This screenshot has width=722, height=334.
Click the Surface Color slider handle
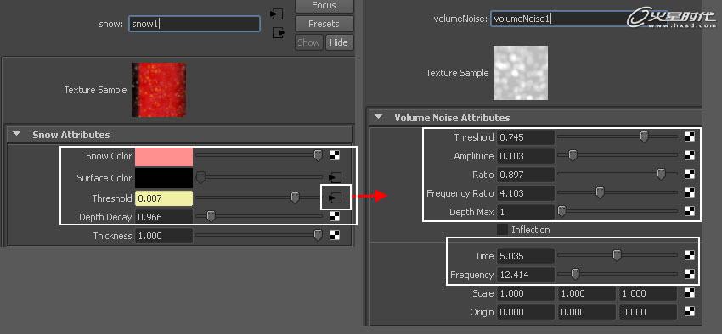(x=200, y=177)
